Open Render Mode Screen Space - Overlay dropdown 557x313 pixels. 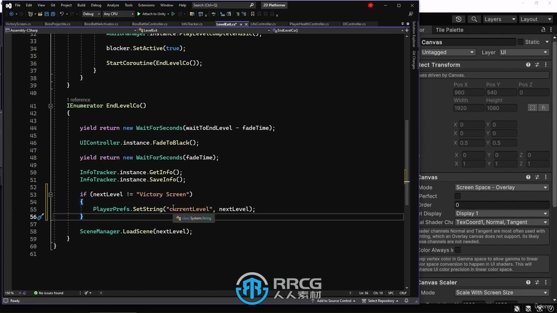(502, 187)
